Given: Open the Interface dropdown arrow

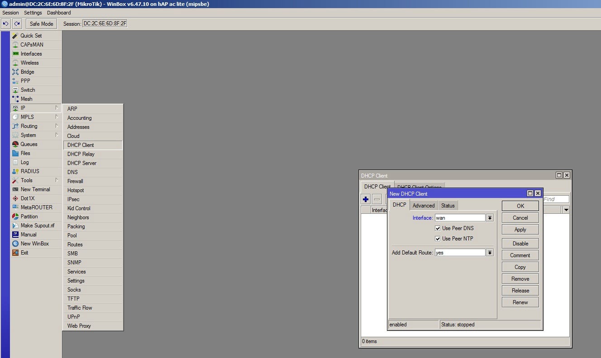Looking at the screenshot, I should pos(490,218).
